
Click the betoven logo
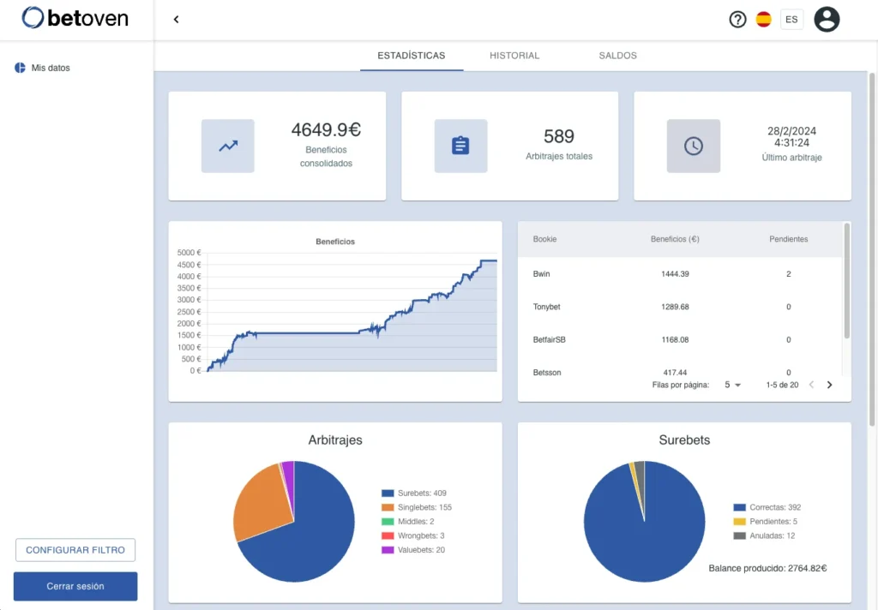(x=75, y=18)
